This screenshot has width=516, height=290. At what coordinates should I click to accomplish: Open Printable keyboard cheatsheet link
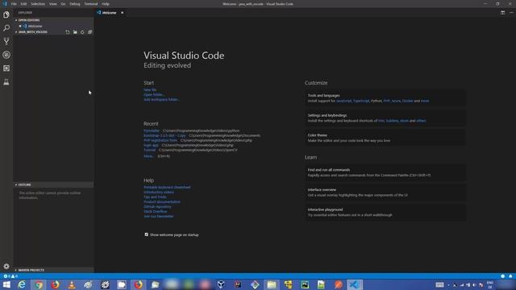pyautogui.click(x=167, y=187)
